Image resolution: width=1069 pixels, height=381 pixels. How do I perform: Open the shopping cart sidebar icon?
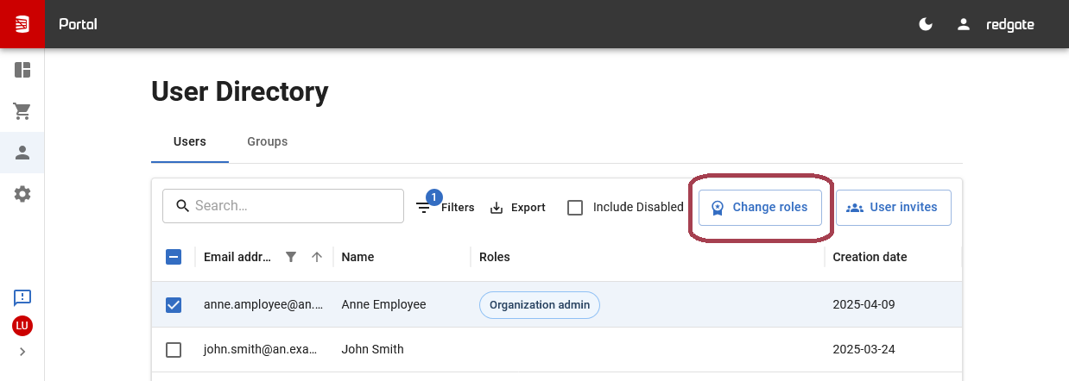[x=22, y=111]
